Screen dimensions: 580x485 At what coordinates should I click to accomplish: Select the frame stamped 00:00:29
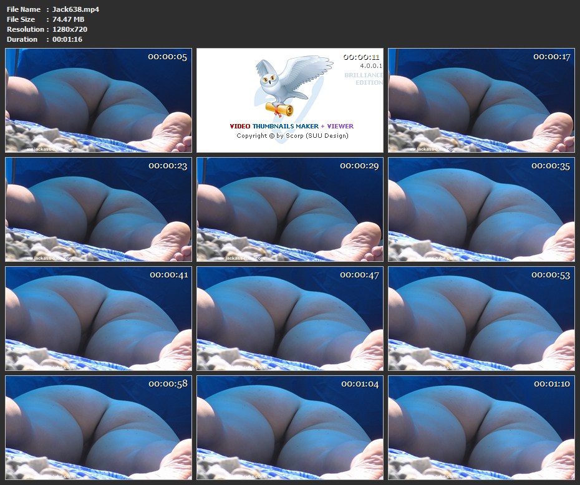[289, 209]
